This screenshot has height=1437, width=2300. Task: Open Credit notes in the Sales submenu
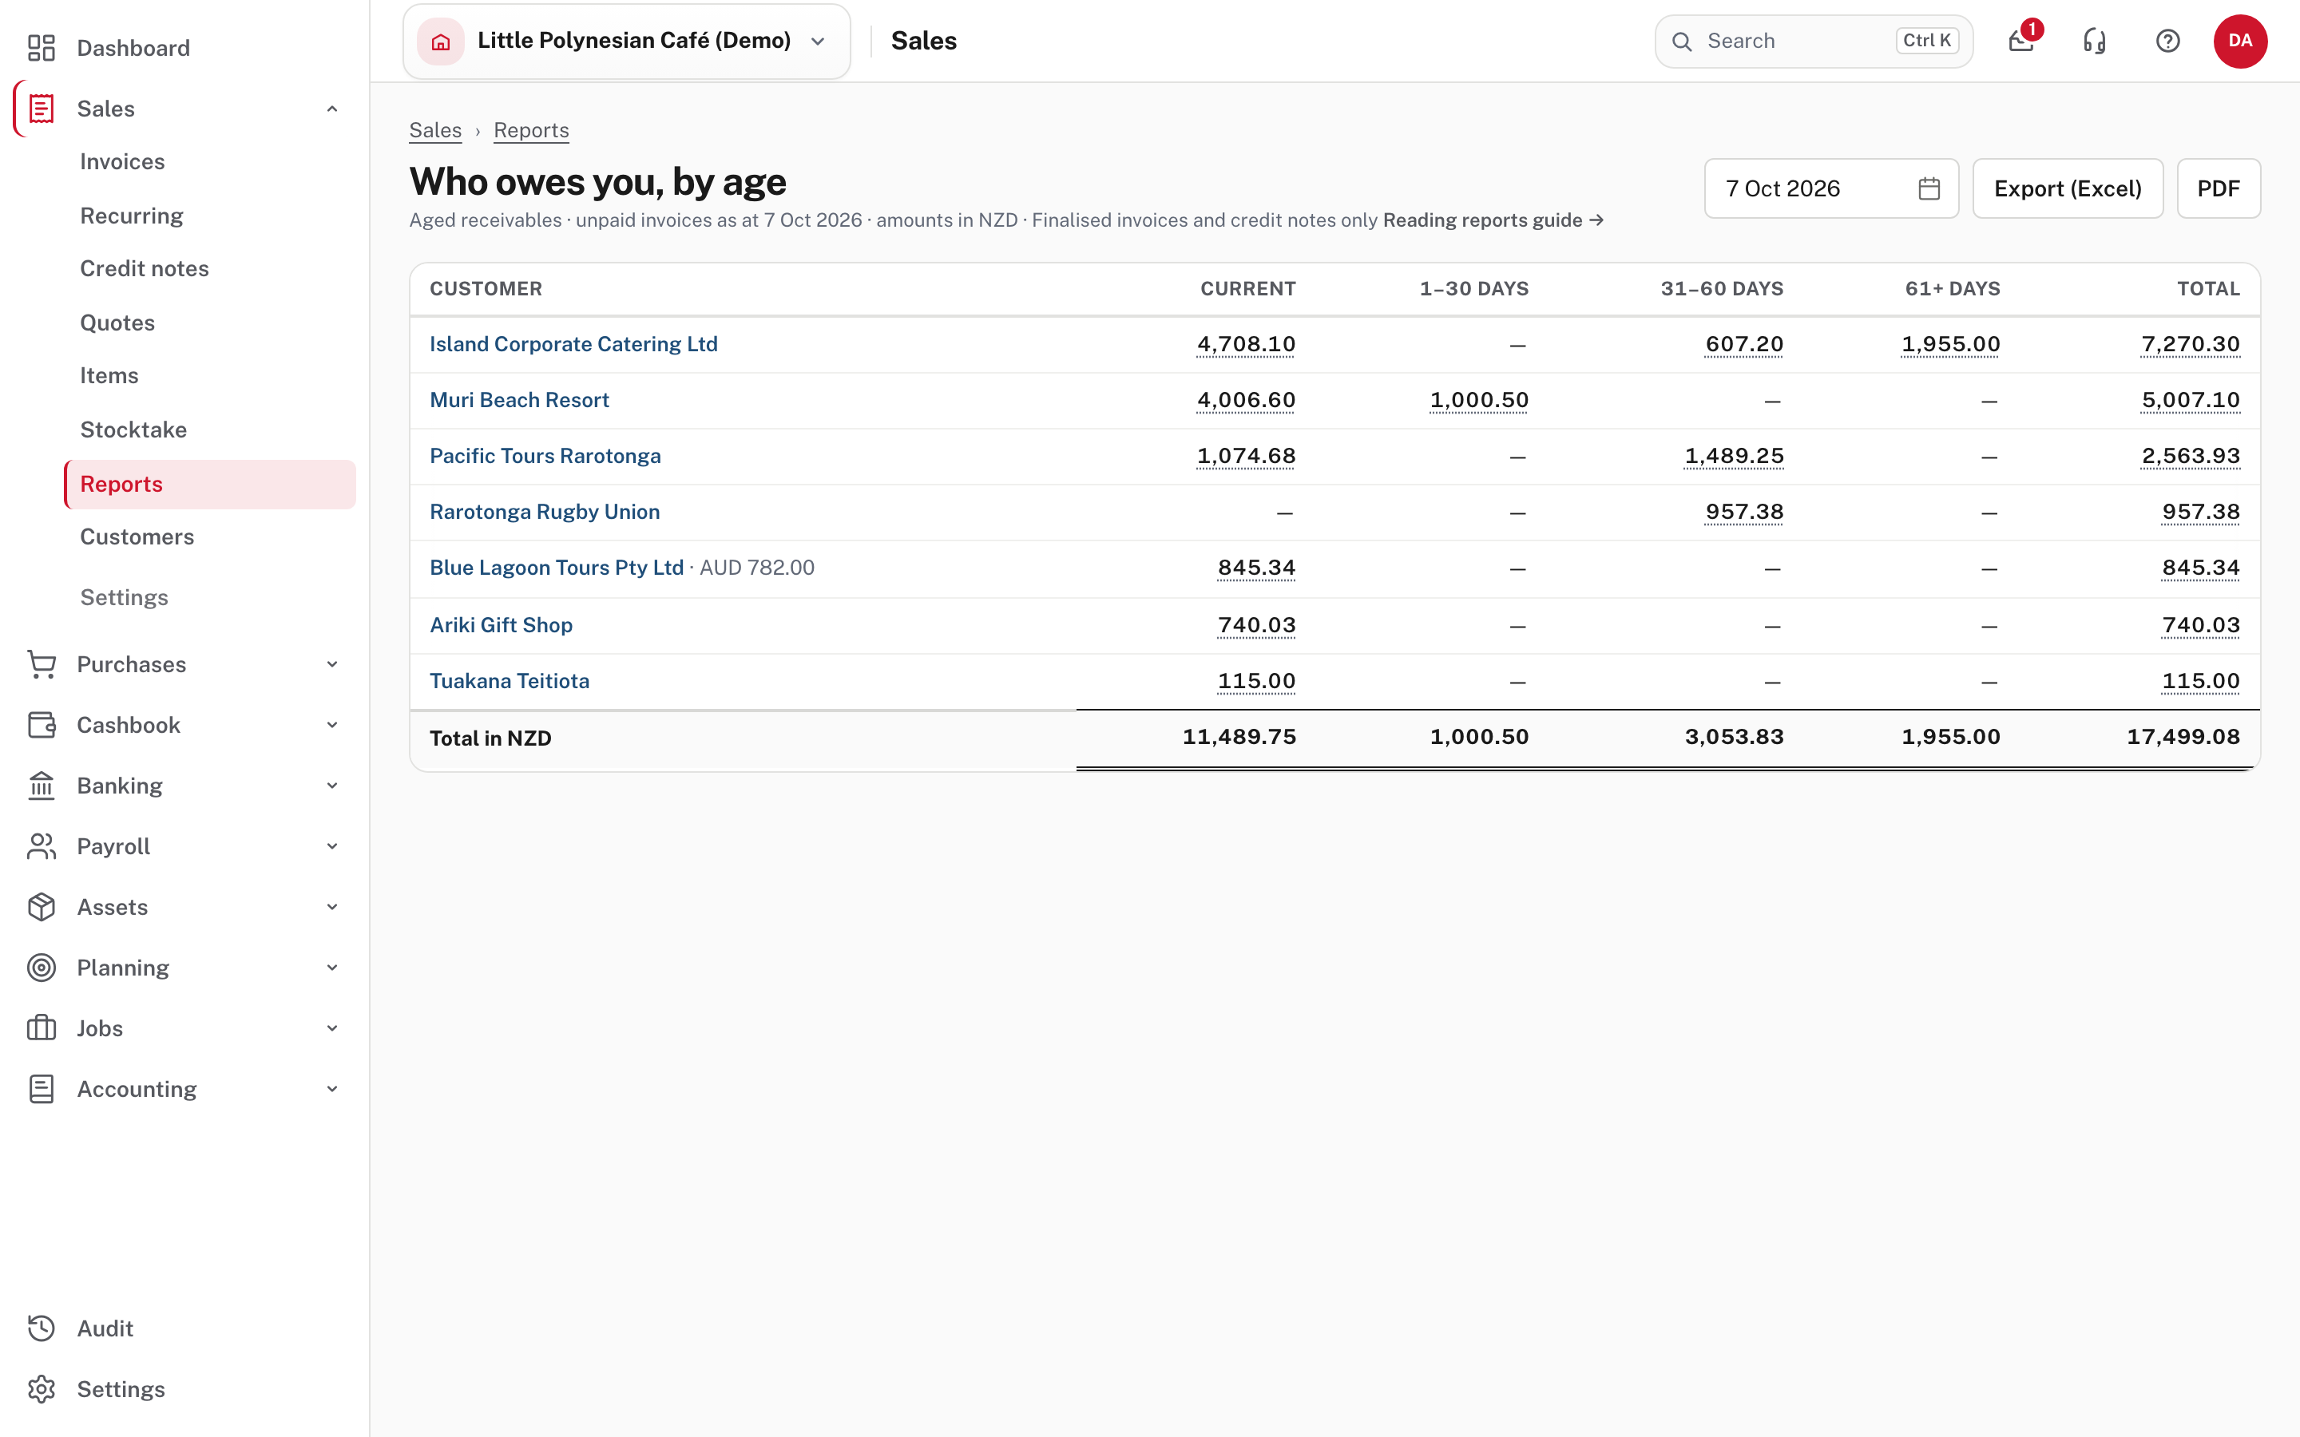pos(145,268)
